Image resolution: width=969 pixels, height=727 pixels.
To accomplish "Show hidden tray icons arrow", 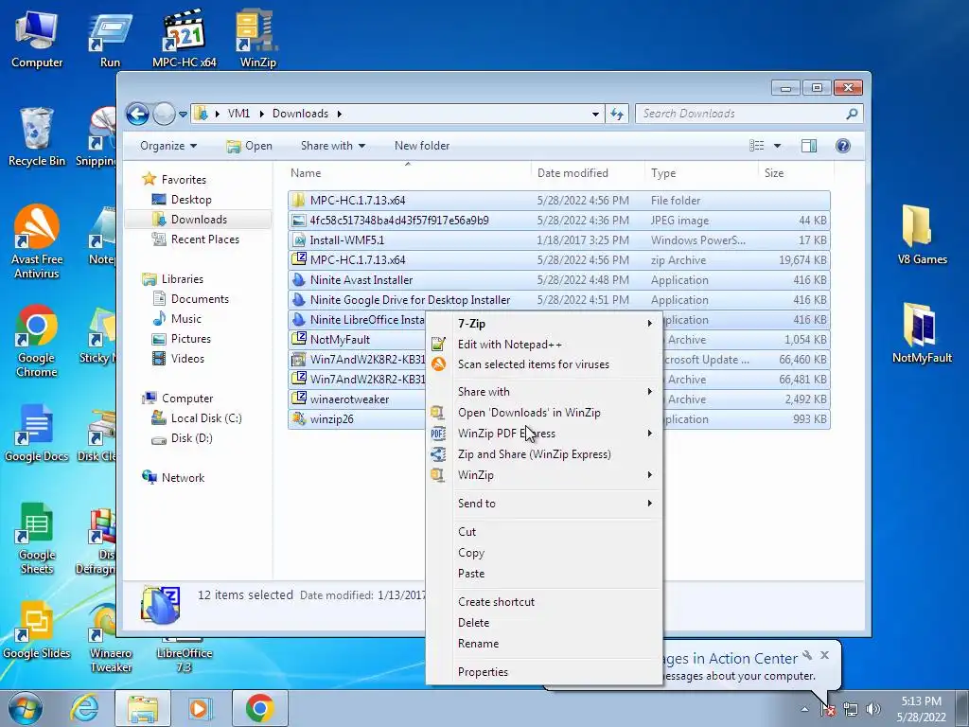I will tap(804, 709).
